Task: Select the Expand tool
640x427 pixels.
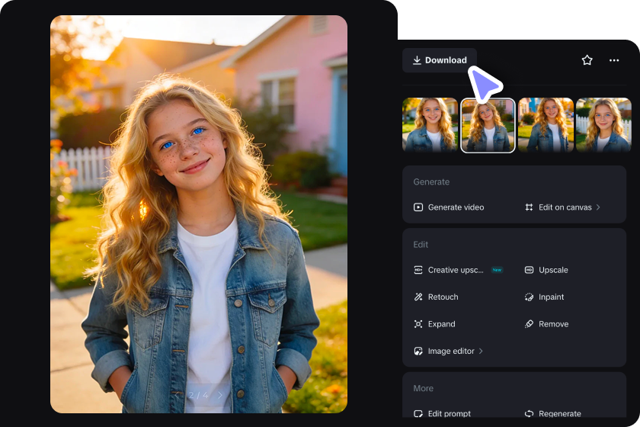Action: coord(434,324)
